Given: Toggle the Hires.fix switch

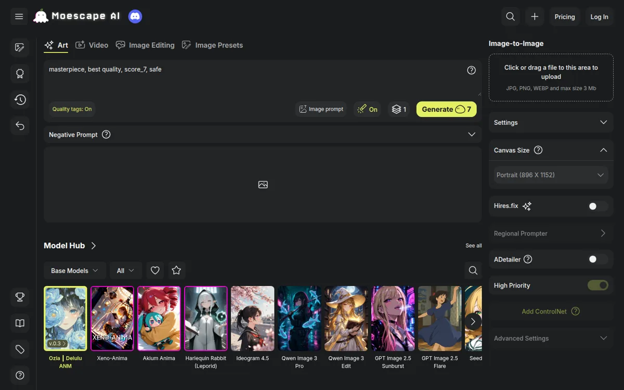Looking at the screenshot, I should pyautogui.click(x=597, y=206).
